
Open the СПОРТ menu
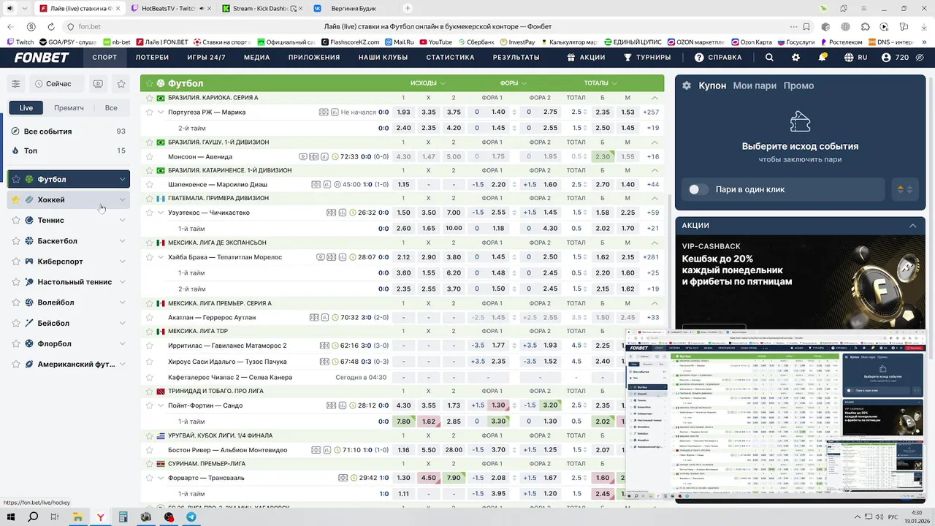(104, 57)
